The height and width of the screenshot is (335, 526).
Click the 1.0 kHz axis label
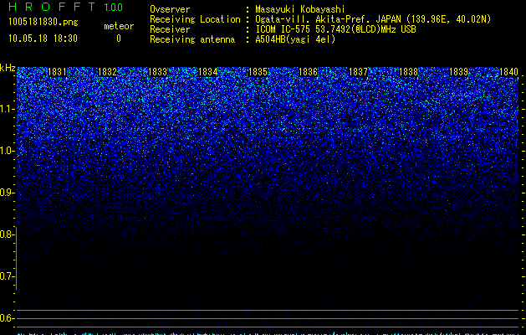7,151
